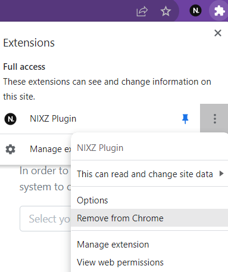Viewport: 228px width, 272px height.
Task: Open the NIXZ extension toolbar icon
Action: click(x=195, y=11)
